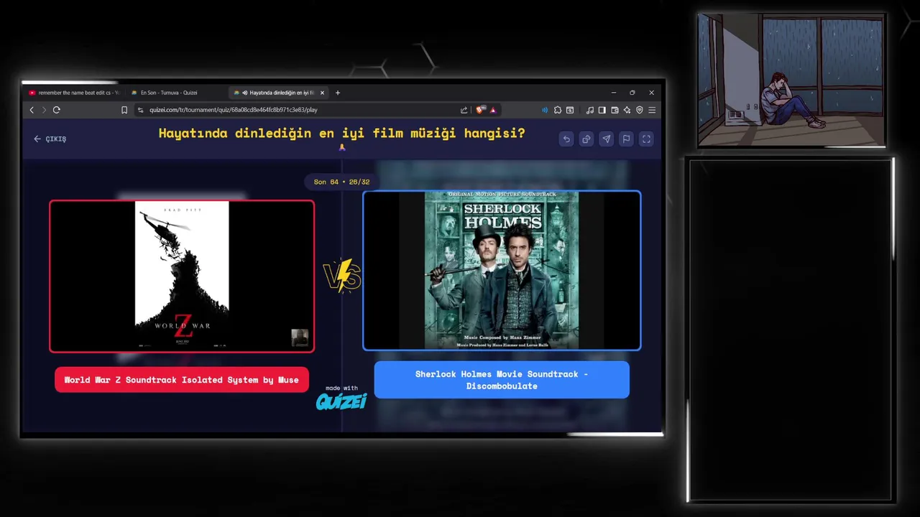
Task: Choose World War Z Soundtrack Isolated System button
Action: point(182,380)
